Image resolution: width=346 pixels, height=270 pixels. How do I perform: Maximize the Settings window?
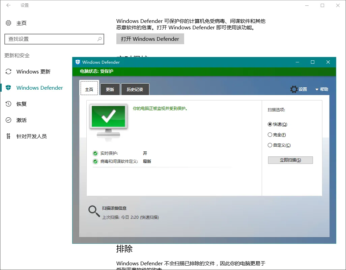coord(322,5)
